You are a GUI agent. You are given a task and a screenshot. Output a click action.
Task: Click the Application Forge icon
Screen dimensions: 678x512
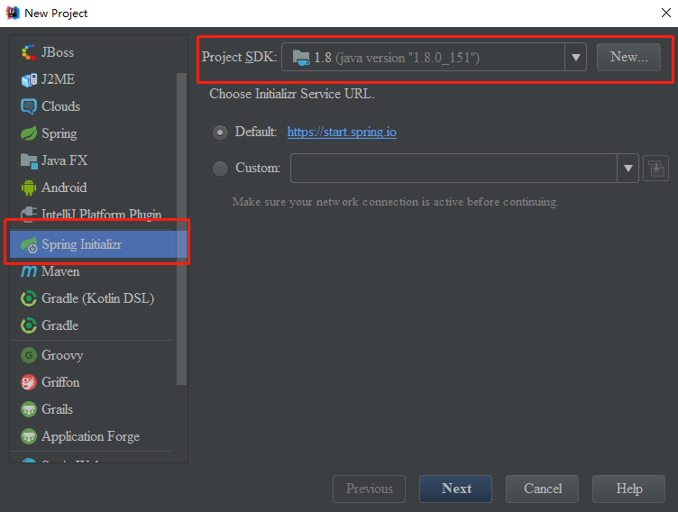(x=29, y=436)
